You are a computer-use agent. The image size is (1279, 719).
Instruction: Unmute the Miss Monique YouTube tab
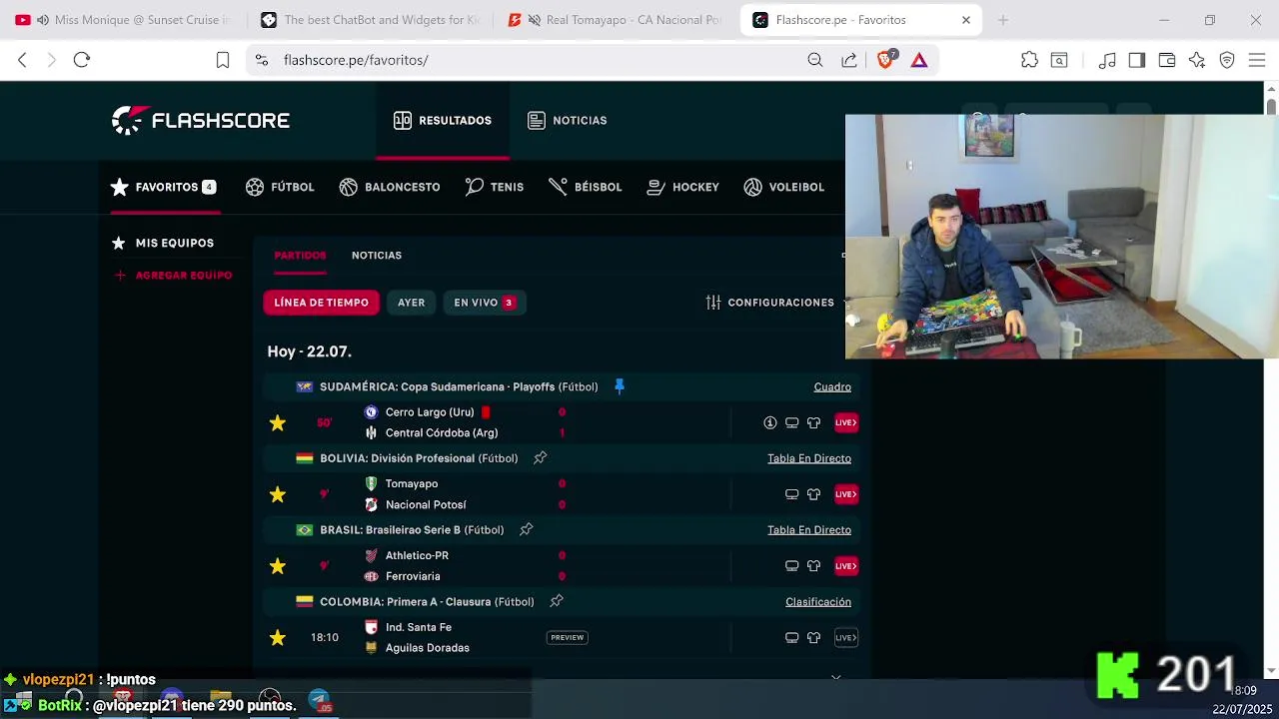[x=43, y=20]
